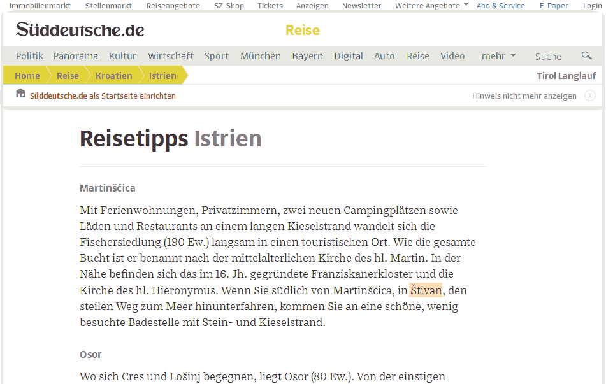Open the Anzeigen link
Screen dimensions: 606x384
(312, 5)
